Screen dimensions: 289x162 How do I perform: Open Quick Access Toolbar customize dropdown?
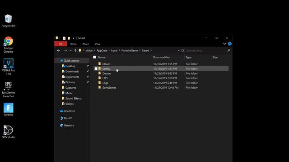(x=73, y=38)
